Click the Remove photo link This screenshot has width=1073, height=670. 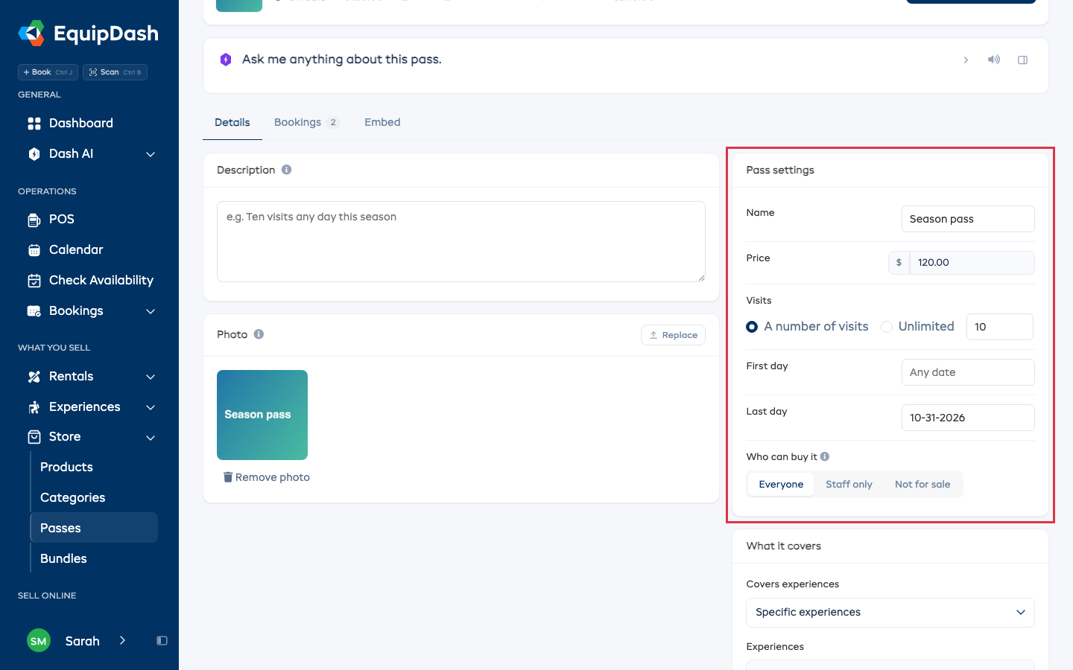(267, 477)
